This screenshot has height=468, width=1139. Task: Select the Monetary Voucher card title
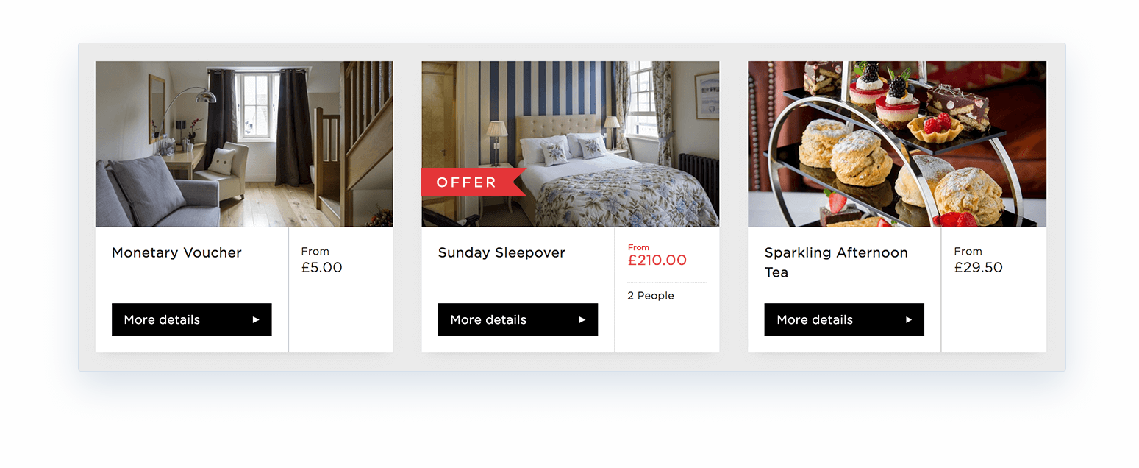[176, 252]
